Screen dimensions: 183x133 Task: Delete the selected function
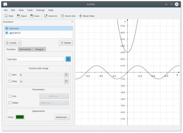pos(66,43)
